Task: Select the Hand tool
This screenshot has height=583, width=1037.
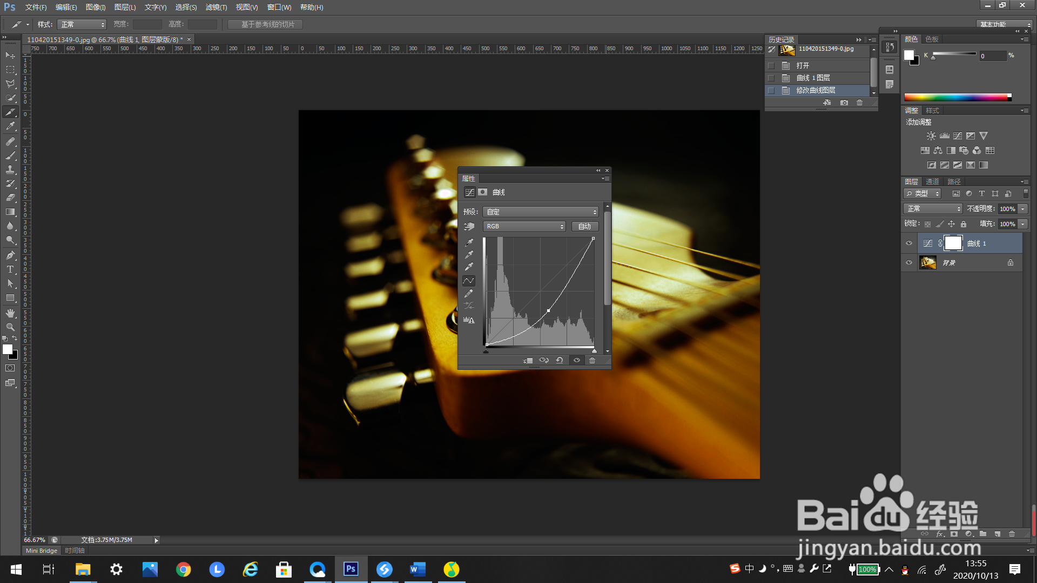Action: click(x=10, y=313)
